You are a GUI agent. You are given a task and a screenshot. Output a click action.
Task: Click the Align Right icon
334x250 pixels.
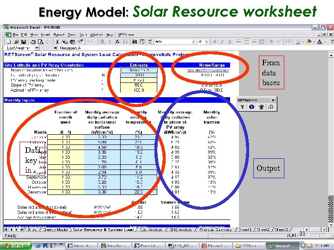(x=254, y=42)
